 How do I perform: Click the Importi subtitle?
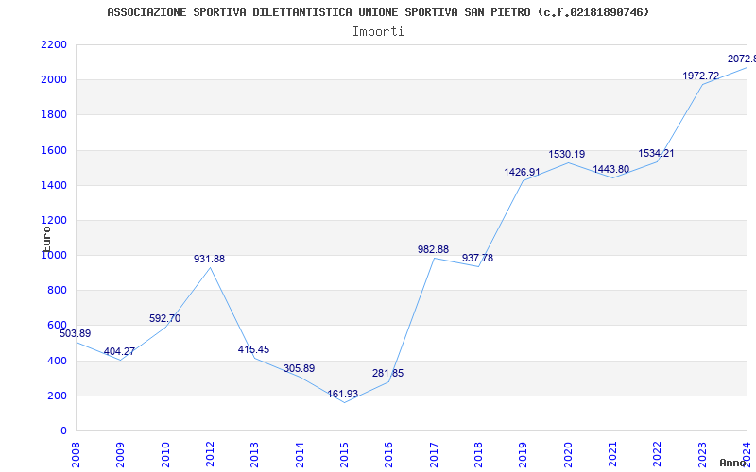378,32
